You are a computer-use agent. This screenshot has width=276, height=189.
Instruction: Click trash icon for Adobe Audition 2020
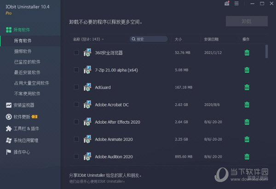247,157
